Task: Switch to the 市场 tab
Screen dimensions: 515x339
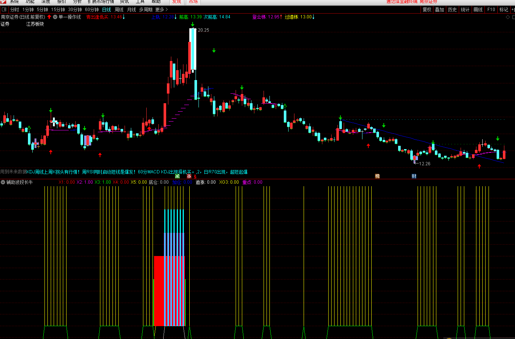Action: click(x=193, y=2)
